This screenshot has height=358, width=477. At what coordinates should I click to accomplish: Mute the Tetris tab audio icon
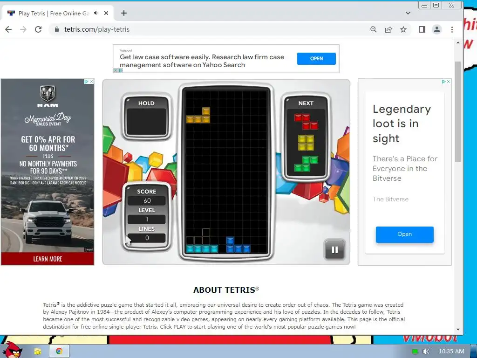click(96, 13)
